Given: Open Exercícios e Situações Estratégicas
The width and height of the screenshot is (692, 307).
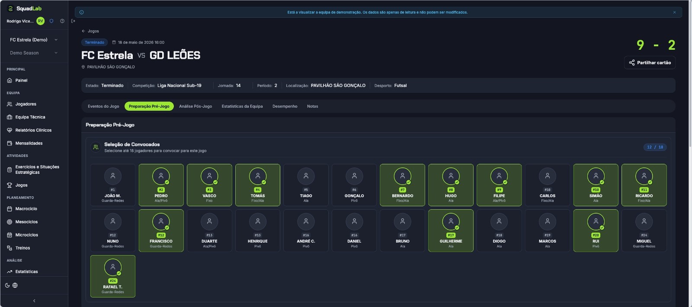Looking at the screenshot, I should 34,169.
